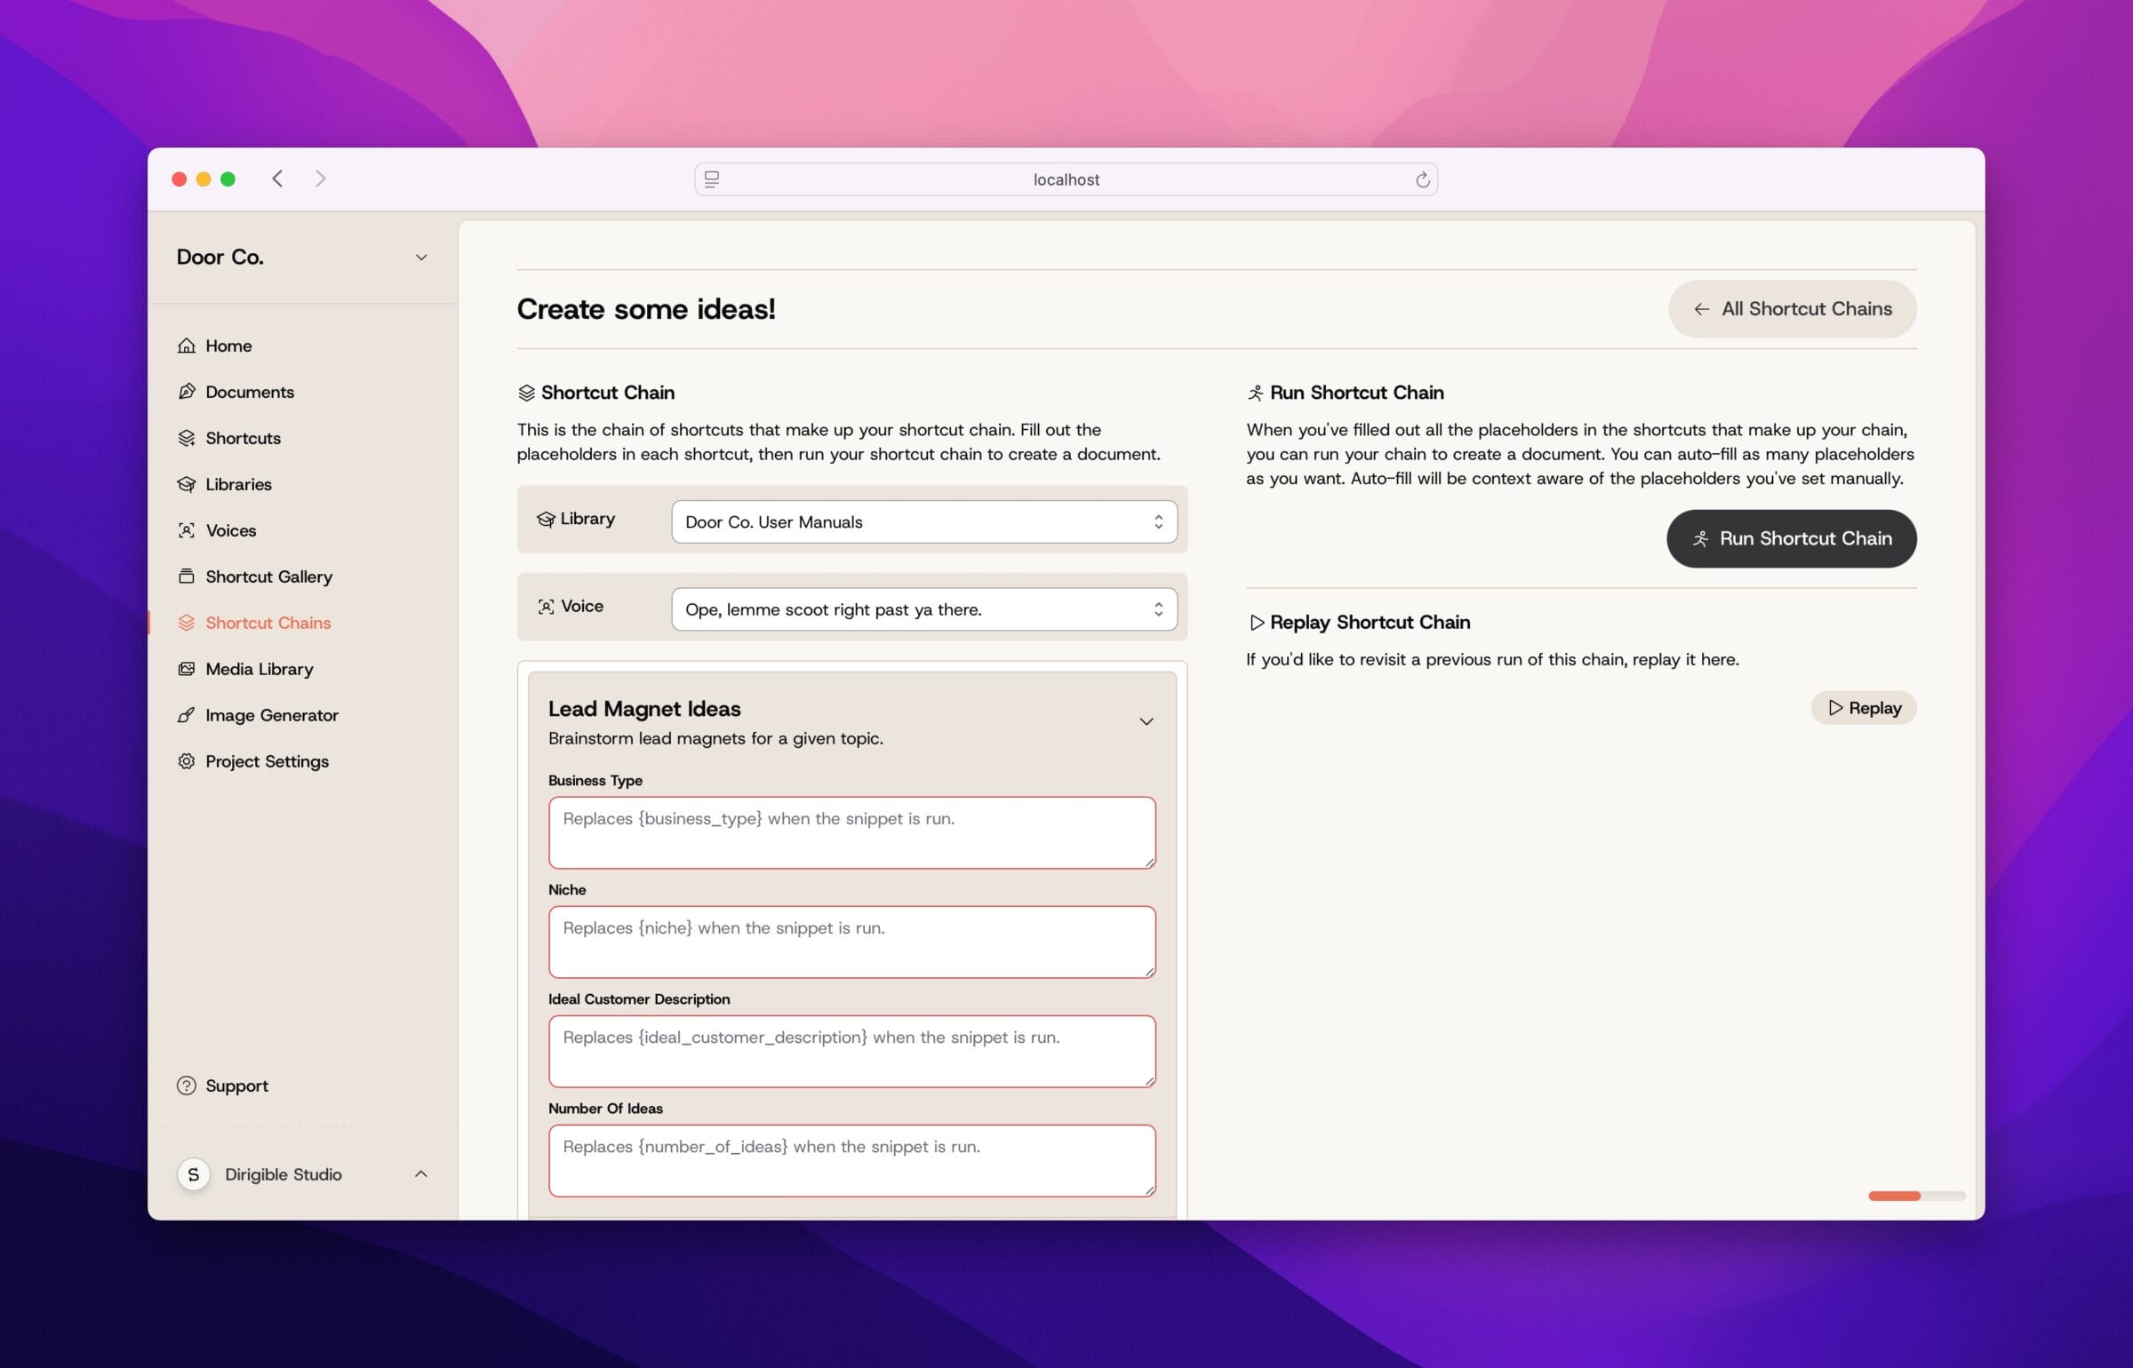Image resolution: width=2133 pixels, height=1368 pixels.
Task: Collapse the Lead Magnet Ideas section chevron
Action: point(1146,721)
